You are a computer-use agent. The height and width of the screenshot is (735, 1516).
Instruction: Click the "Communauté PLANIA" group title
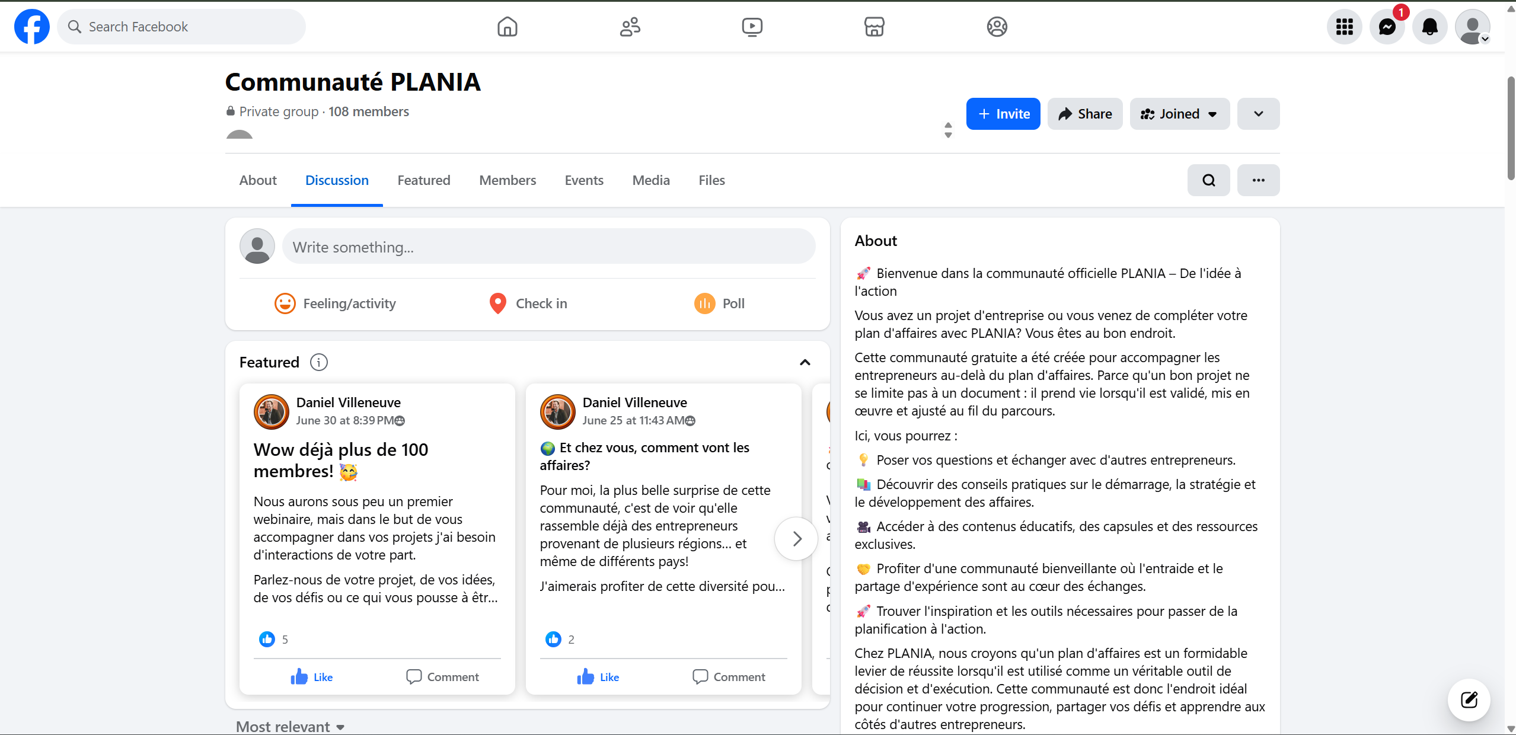[353, 82]
